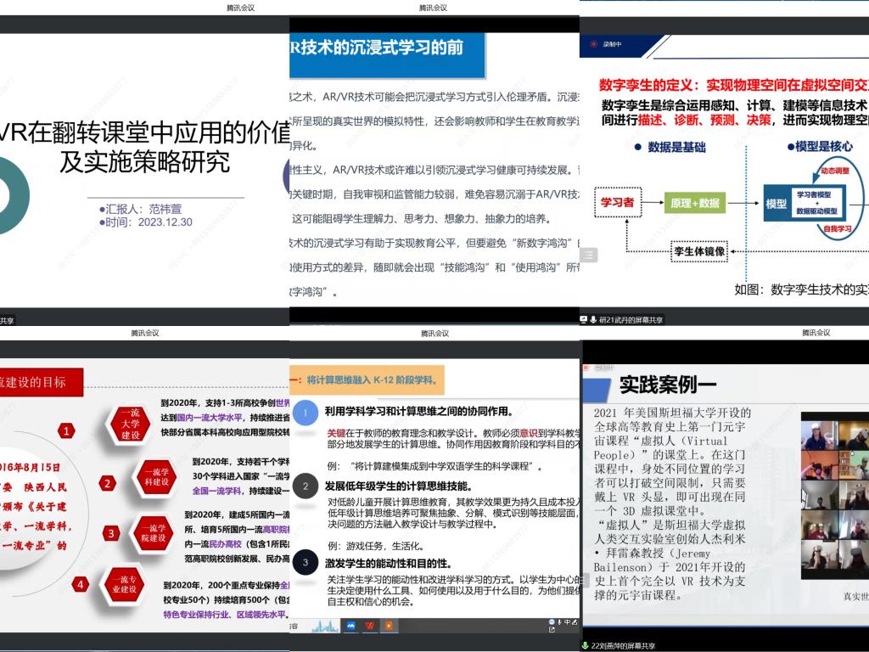The image size is (869, 652).
Task: Select the red number 4 hexagon marker
Action: pos(80,584)
